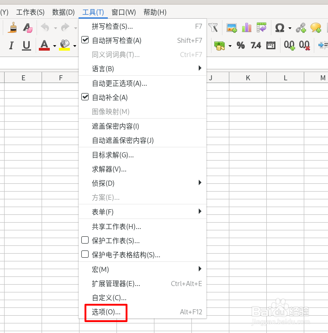Open the 数据(D) menu

click(63, 12)
